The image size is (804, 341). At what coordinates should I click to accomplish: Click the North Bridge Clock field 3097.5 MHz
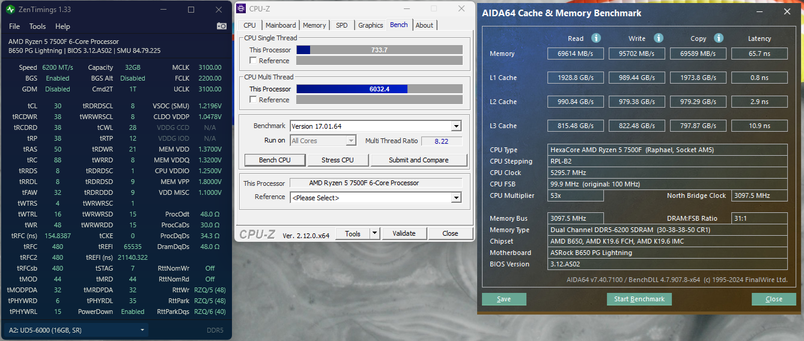[760, 195]
